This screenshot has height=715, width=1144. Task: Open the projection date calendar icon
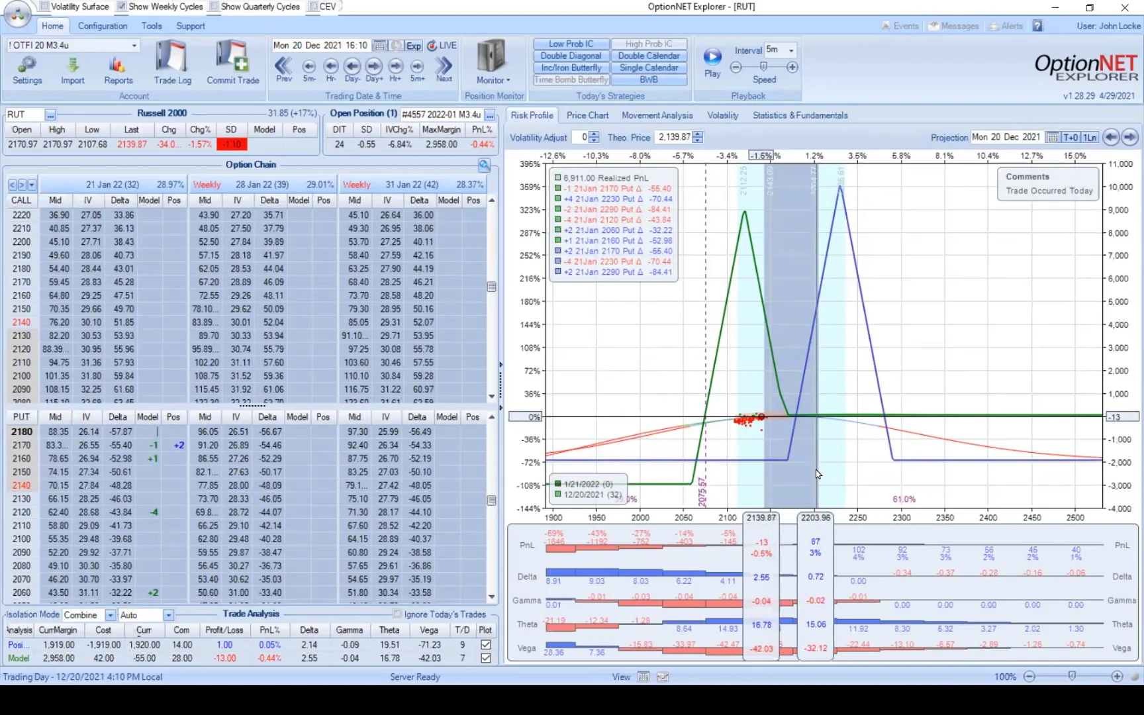pos(1053,137)
